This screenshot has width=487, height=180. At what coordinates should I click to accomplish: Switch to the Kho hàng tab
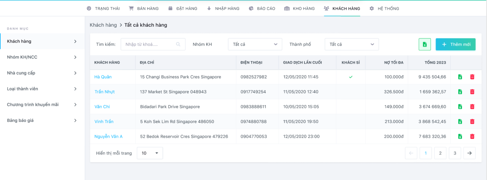click(x=300, y=9)
